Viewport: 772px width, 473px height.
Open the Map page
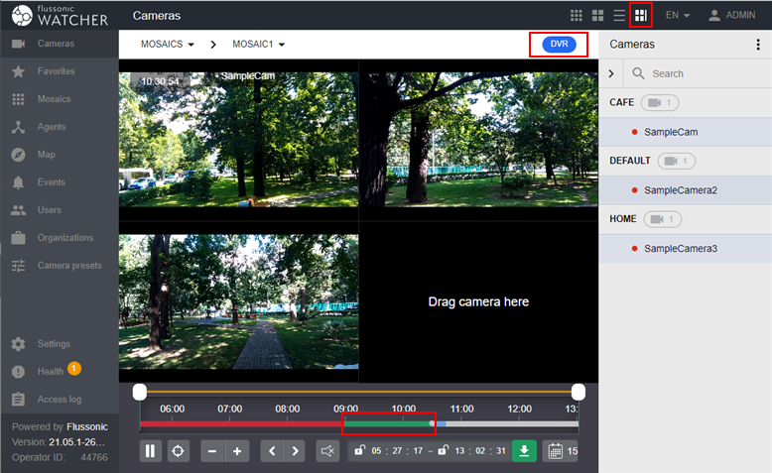pyautogui.click(x=60, y=155)
